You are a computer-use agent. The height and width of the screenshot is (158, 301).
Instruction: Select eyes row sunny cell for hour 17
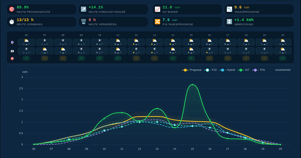point(228,51)
